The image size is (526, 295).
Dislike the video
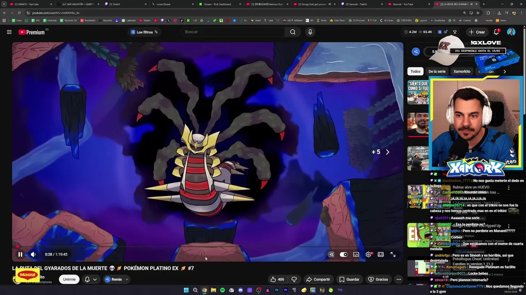294,279
